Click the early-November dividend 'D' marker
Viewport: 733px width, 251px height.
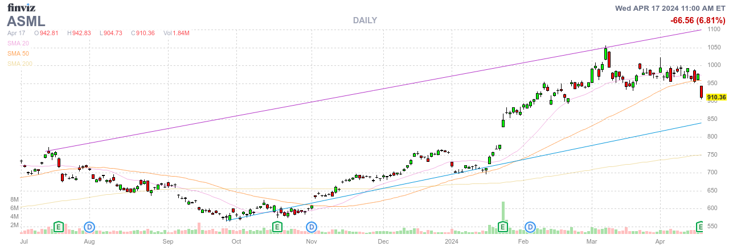312,227
